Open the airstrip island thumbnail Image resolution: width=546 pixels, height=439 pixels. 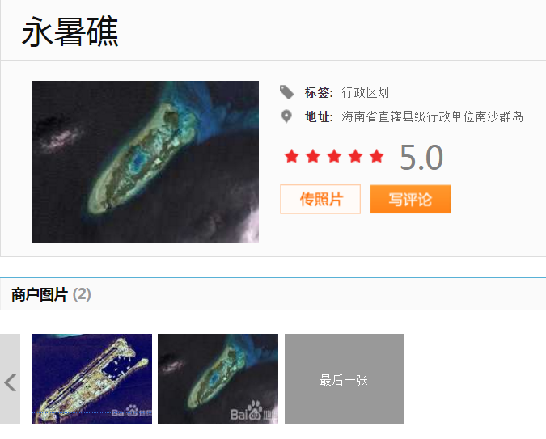(92, 379)
